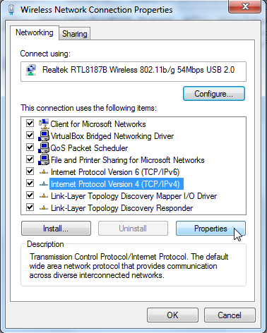Click the File and Printer Sharing icon

coord(44,159)
